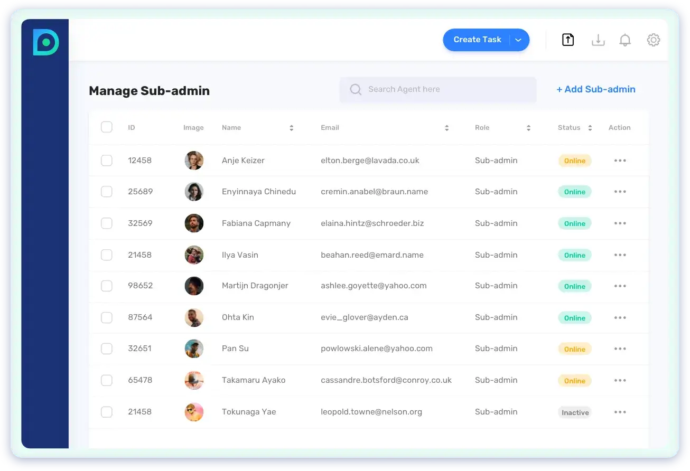Open three-dot actions for Tokunaga Yae
This screenshot has width=690, height=471.
pyautogui.click(x=620, y=412)
